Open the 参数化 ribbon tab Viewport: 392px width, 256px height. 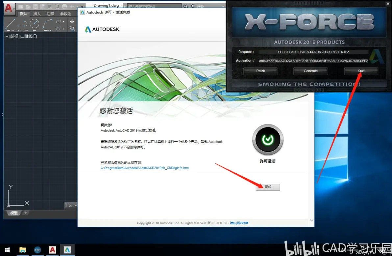point(65,14)
